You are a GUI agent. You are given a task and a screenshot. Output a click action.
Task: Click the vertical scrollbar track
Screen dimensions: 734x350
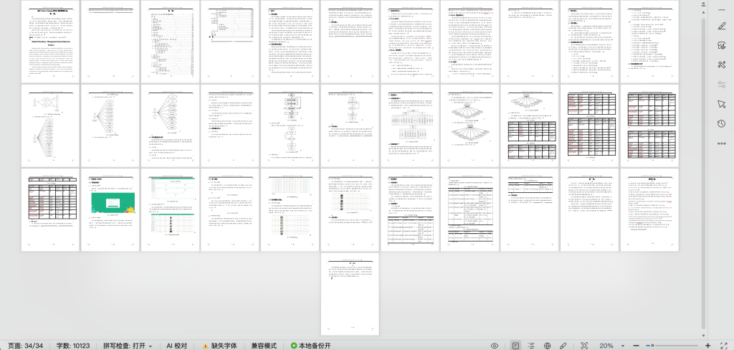coord(704,174)
